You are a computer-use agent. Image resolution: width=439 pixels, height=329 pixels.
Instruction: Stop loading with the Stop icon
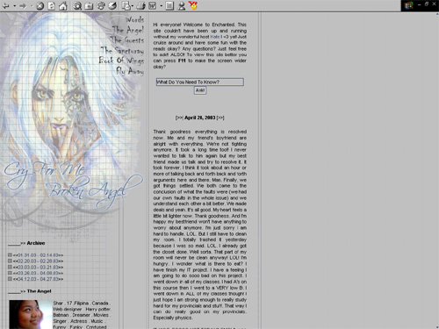40,6
